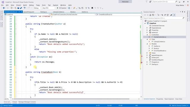Close the HomeController.cs tab

pyautogui.click(x=21, y=12)
